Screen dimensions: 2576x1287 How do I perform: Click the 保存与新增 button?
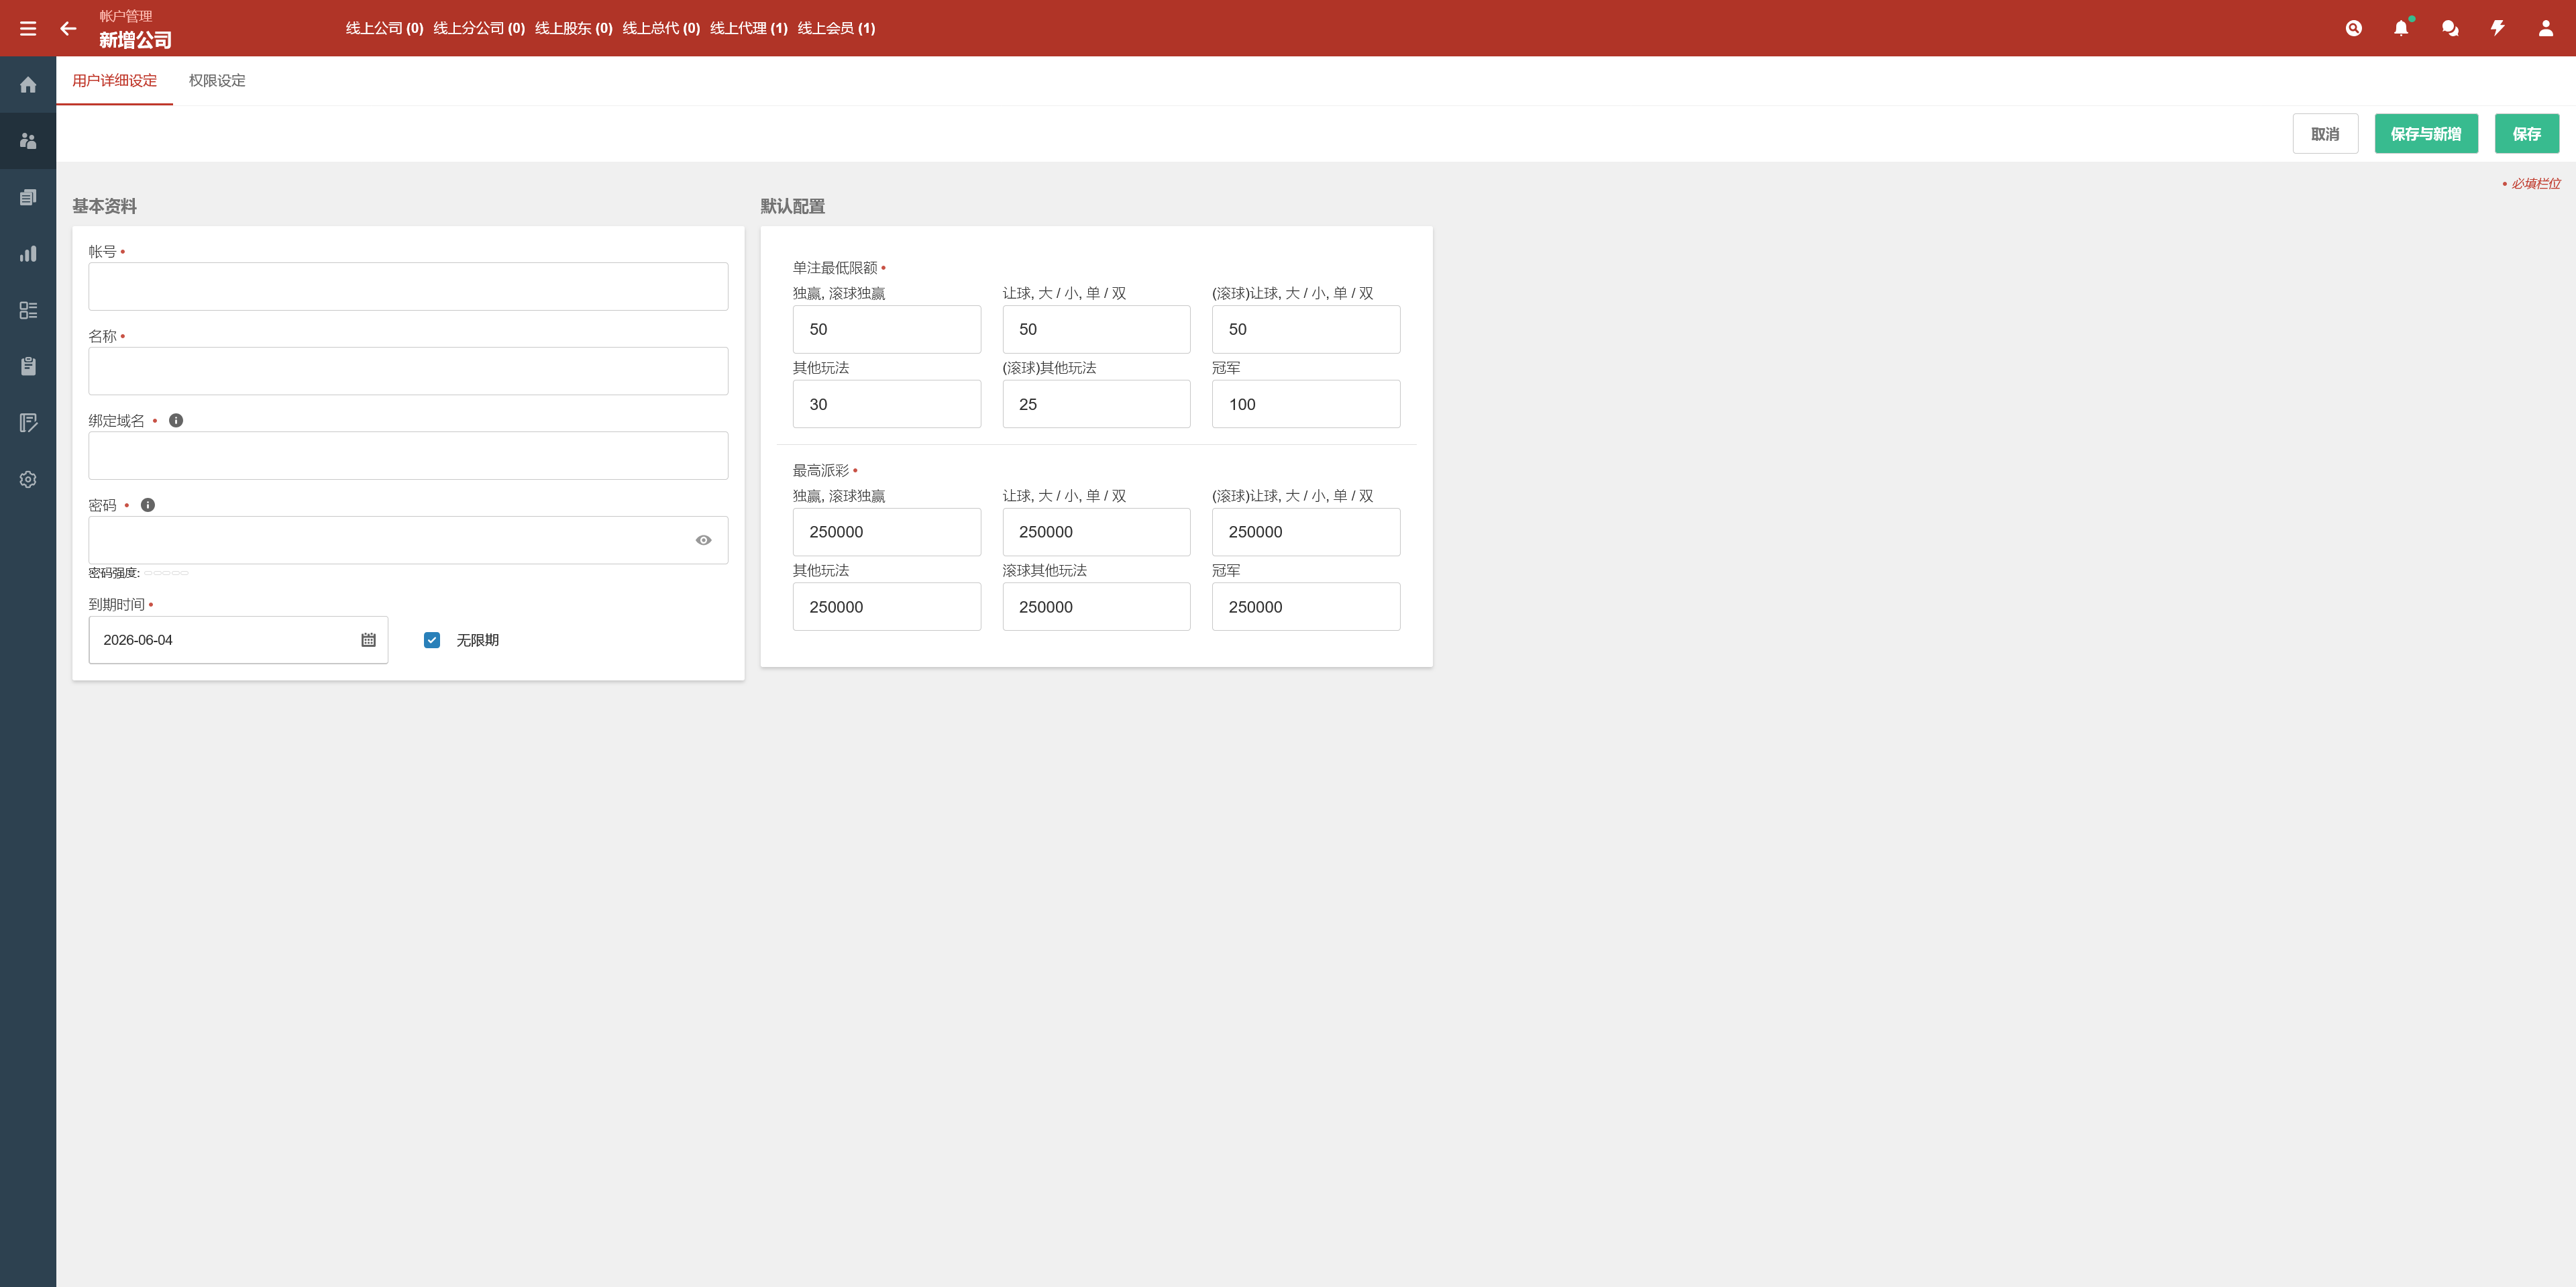tap(2426, 134)
